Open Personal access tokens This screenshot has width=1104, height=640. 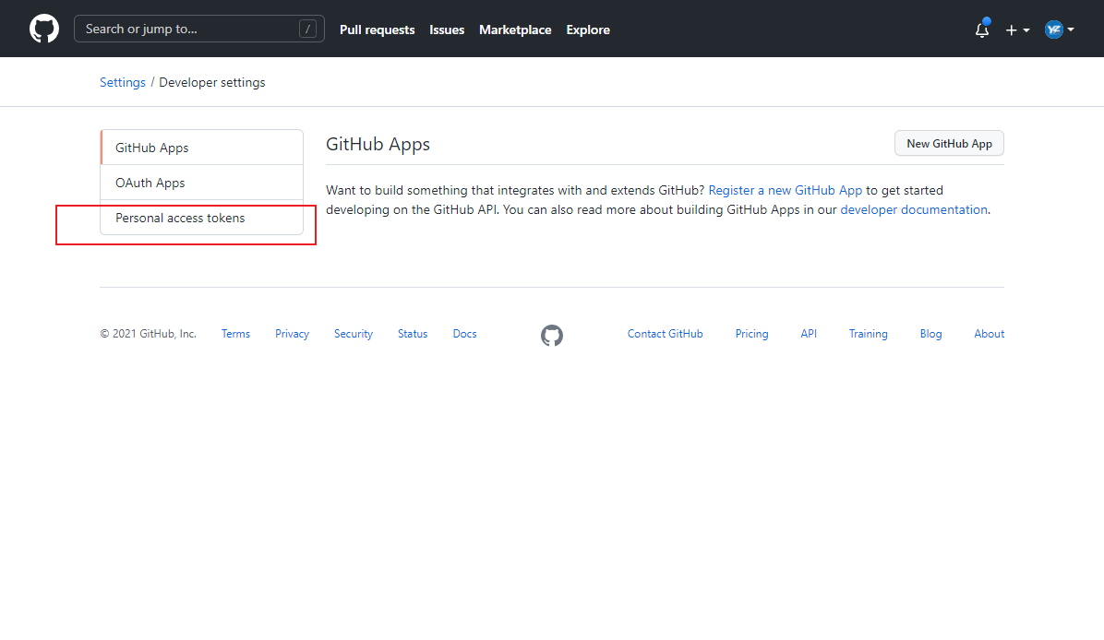[202, 218]
